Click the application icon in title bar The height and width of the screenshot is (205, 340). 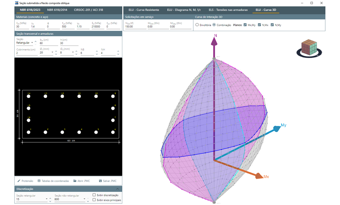pyautogui.click(x=16, y=3)
